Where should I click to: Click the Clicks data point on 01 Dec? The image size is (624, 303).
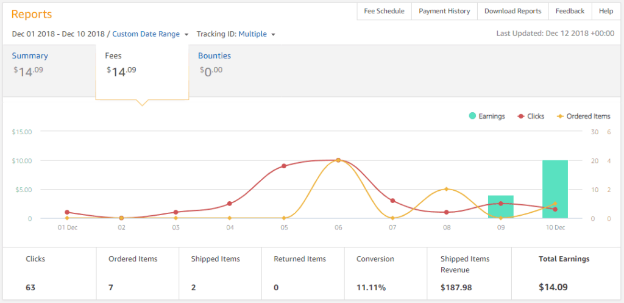[x=67, y=212]
